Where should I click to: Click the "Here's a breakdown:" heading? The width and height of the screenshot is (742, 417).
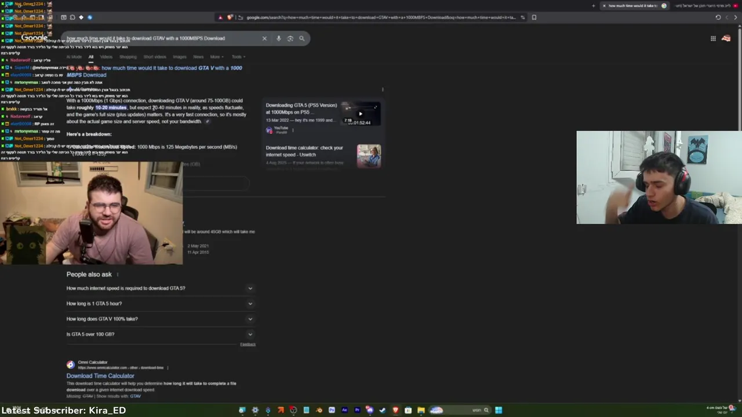89,134
